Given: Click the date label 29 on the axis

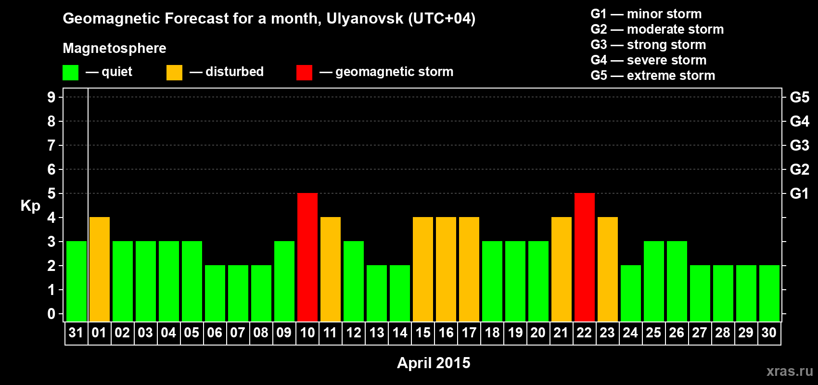Looking at the screenshot, I should coord(746,333).
